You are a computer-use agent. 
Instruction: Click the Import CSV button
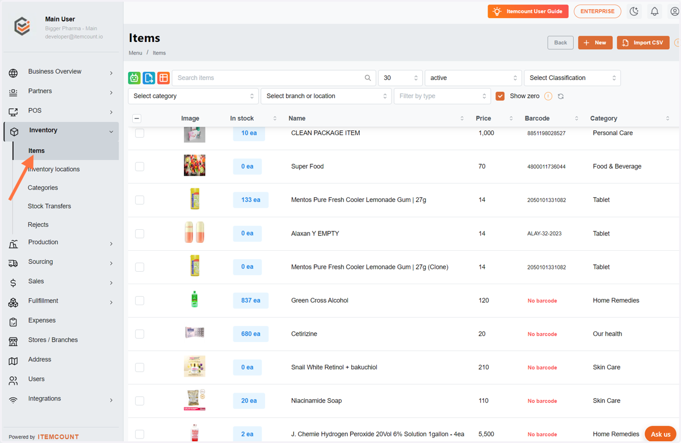643,43
